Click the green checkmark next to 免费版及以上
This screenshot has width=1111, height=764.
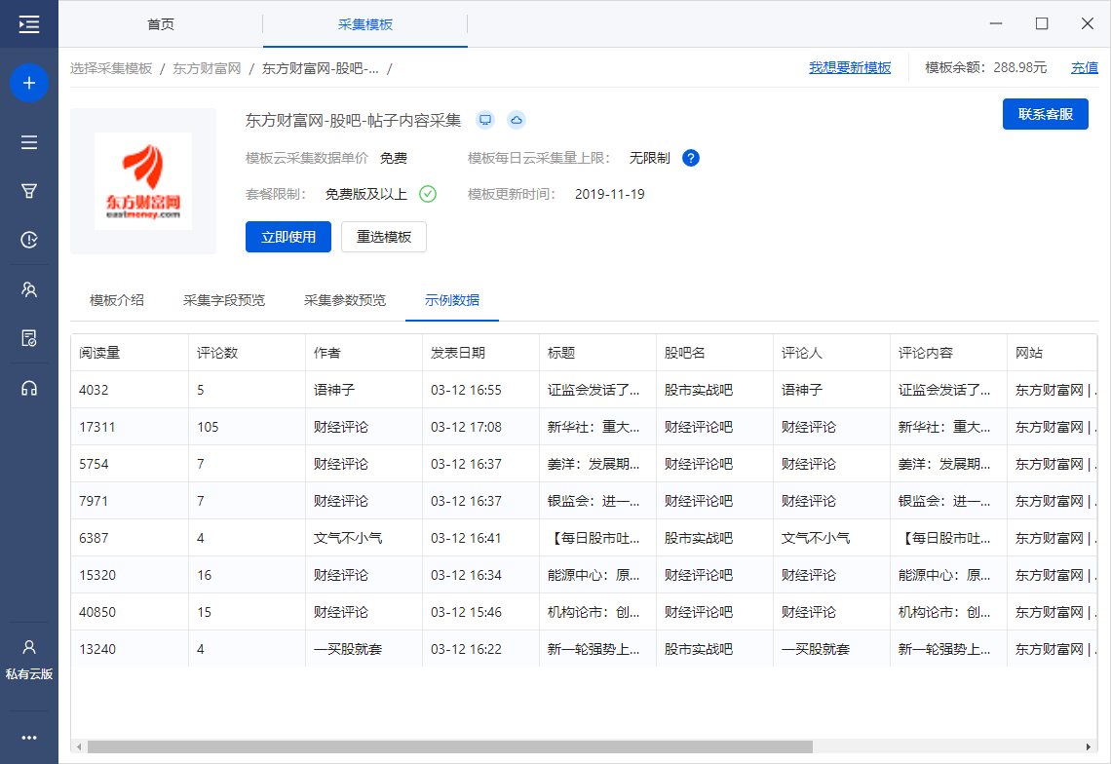(428, 194)
